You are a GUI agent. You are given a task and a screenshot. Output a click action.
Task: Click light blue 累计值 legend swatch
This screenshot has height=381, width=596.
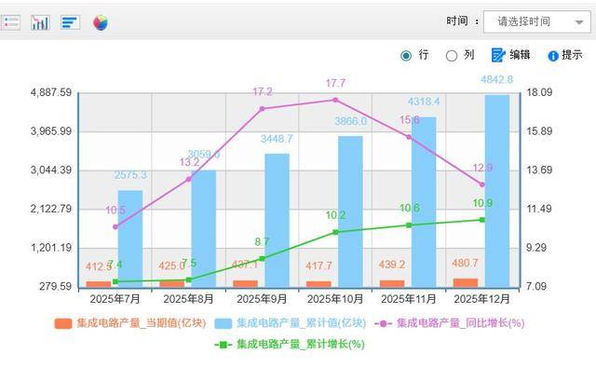(223, 323)
